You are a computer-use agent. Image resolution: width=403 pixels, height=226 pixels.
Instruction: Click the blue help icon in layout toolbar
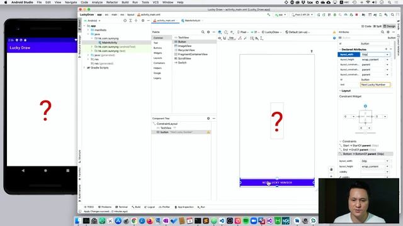[x=334, y=38]
